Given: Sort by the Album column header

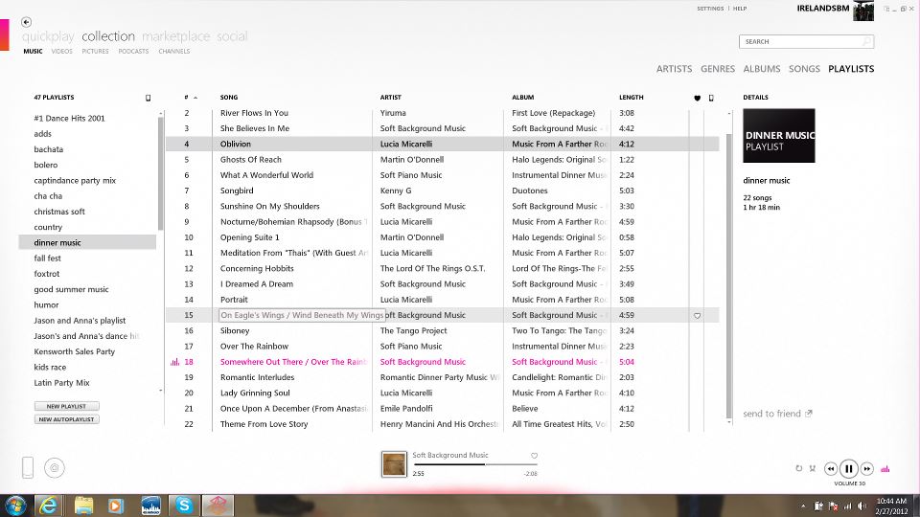Looking at the screenshot, I should [523, 98].
